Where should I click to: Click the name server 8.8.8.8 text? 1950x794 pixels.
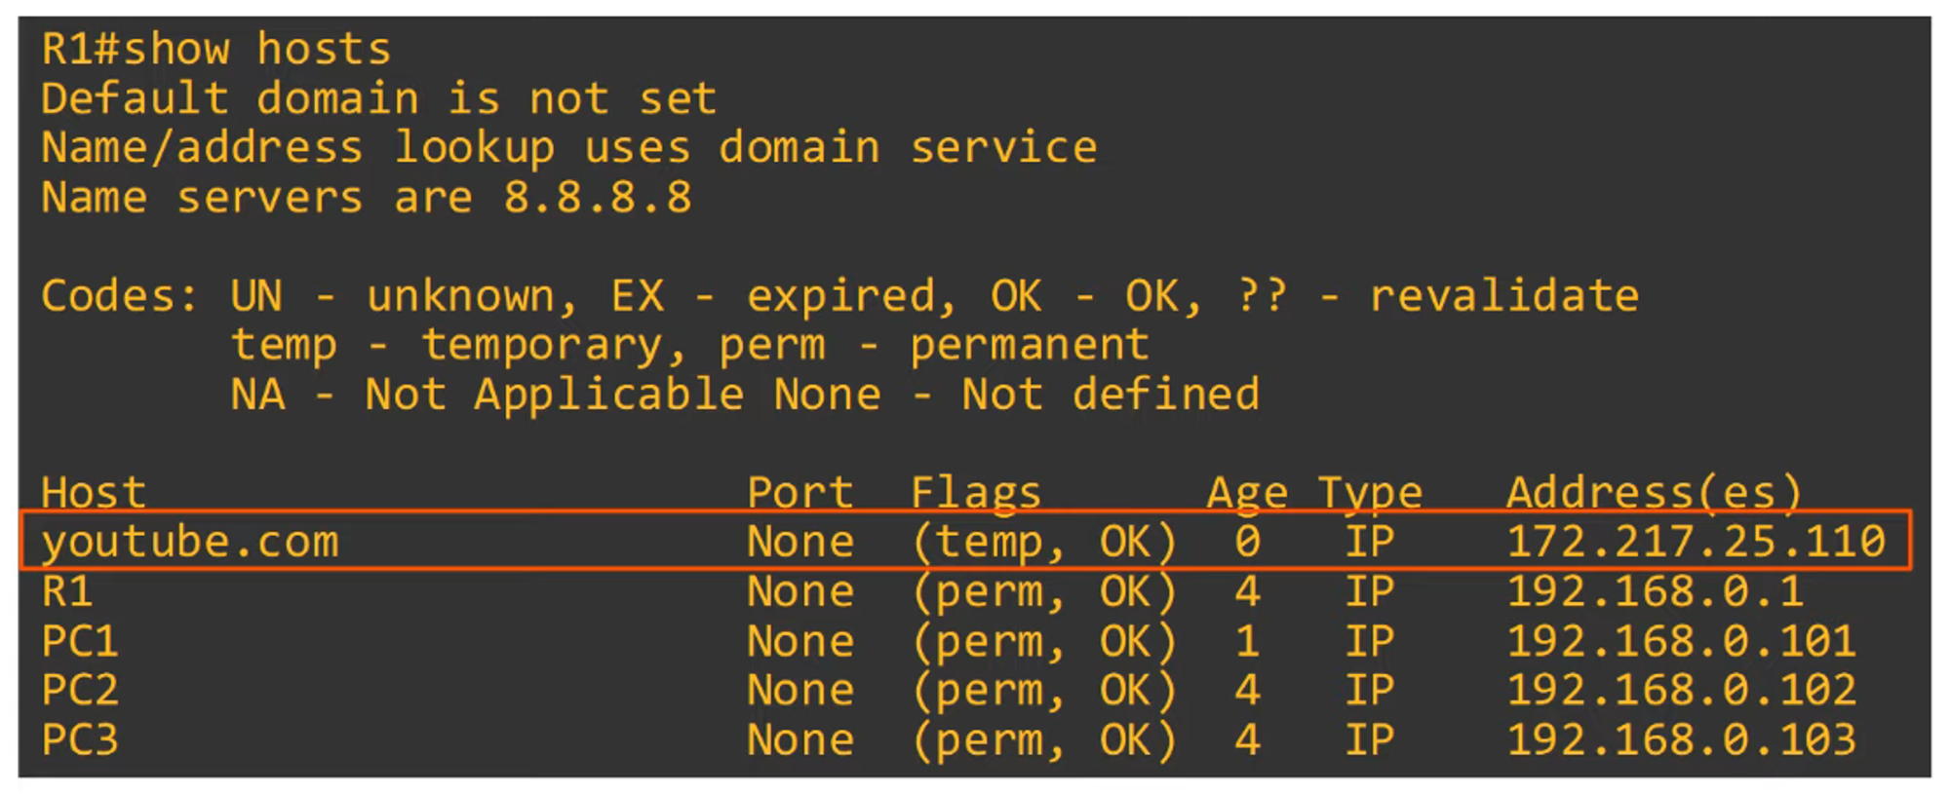click(x=597, y=198)
